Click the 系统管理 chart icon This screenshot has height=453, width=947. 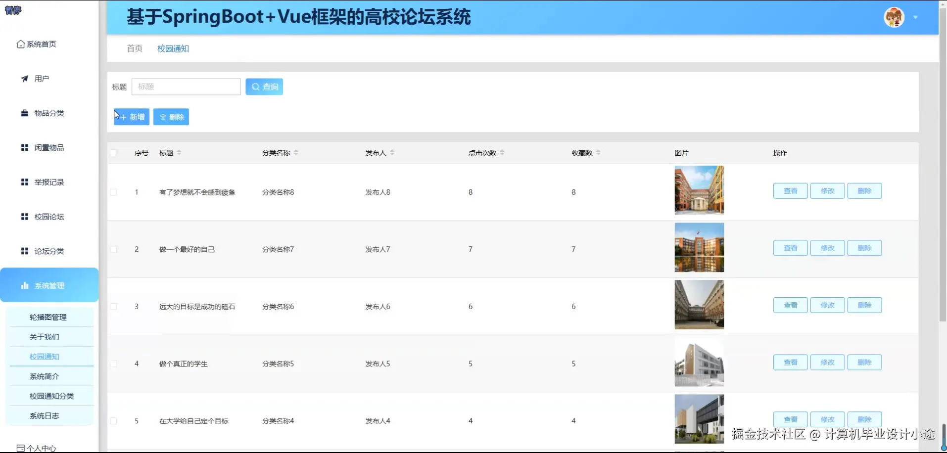point(24,285)
